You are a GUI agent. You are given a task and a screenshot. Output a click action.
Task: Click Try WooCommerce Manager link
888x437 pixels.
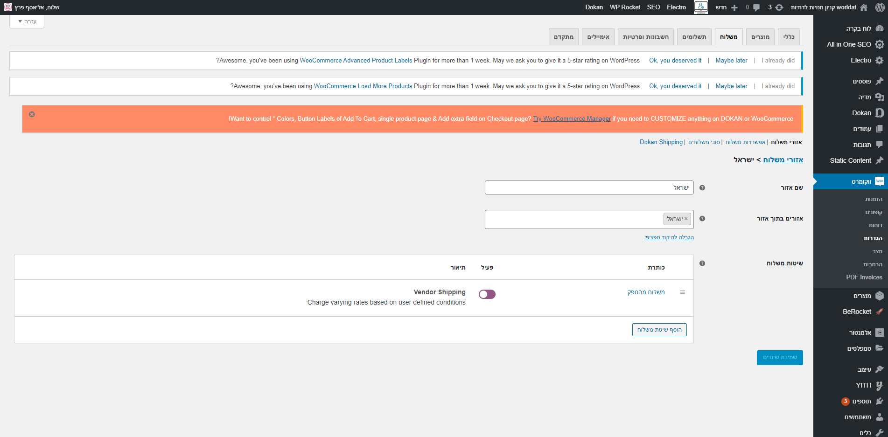(x=572, y=119)
